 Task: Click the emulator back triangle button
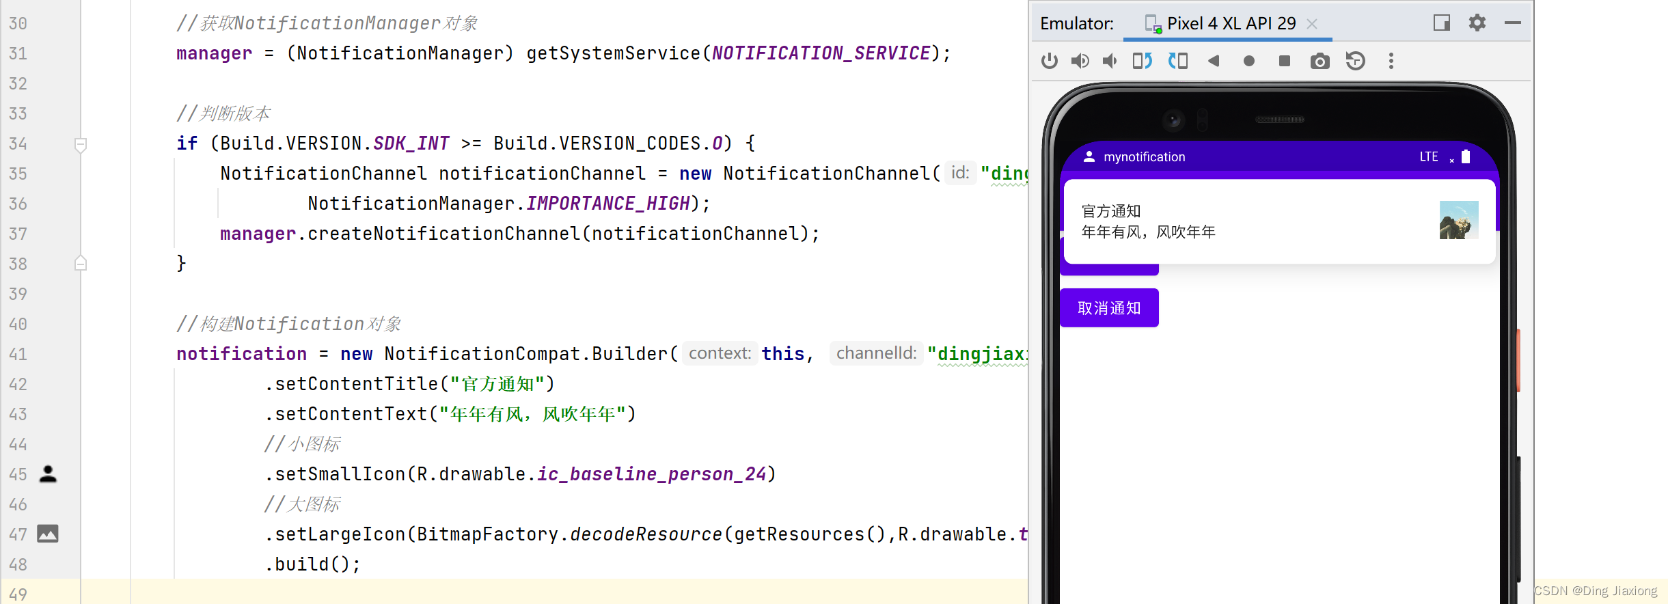[x=1214, y=61]
